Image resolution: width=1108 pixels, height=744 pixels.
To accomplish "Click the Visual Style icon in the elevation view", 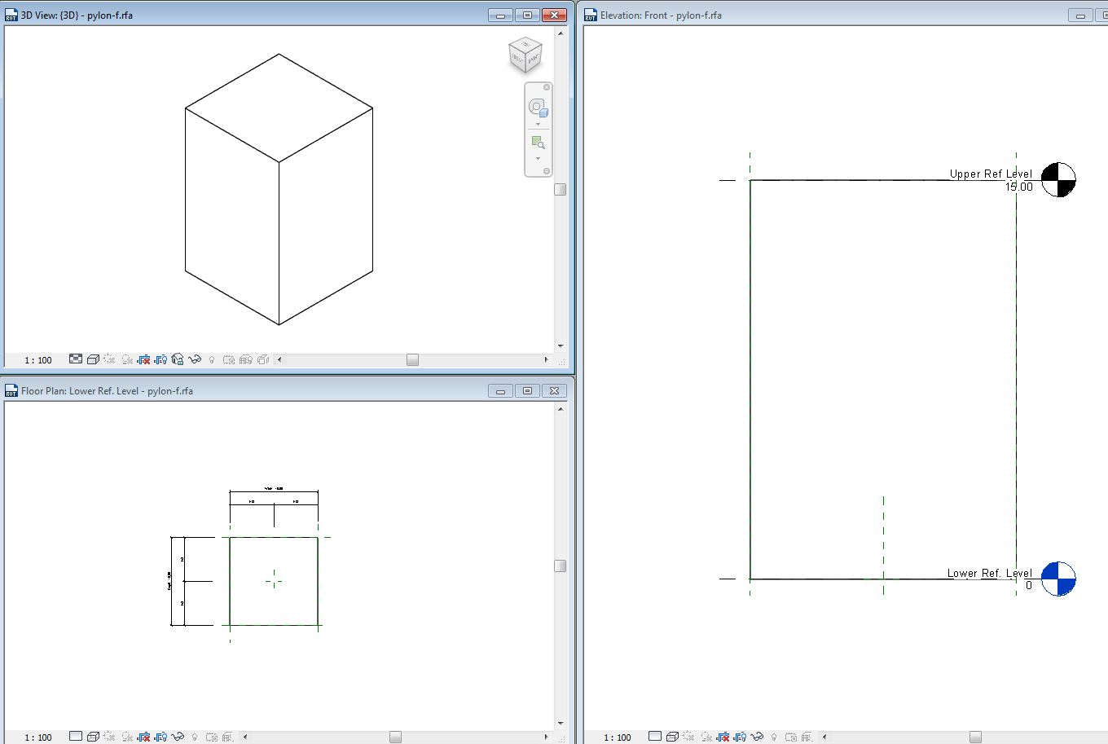I will click(671, 737).
